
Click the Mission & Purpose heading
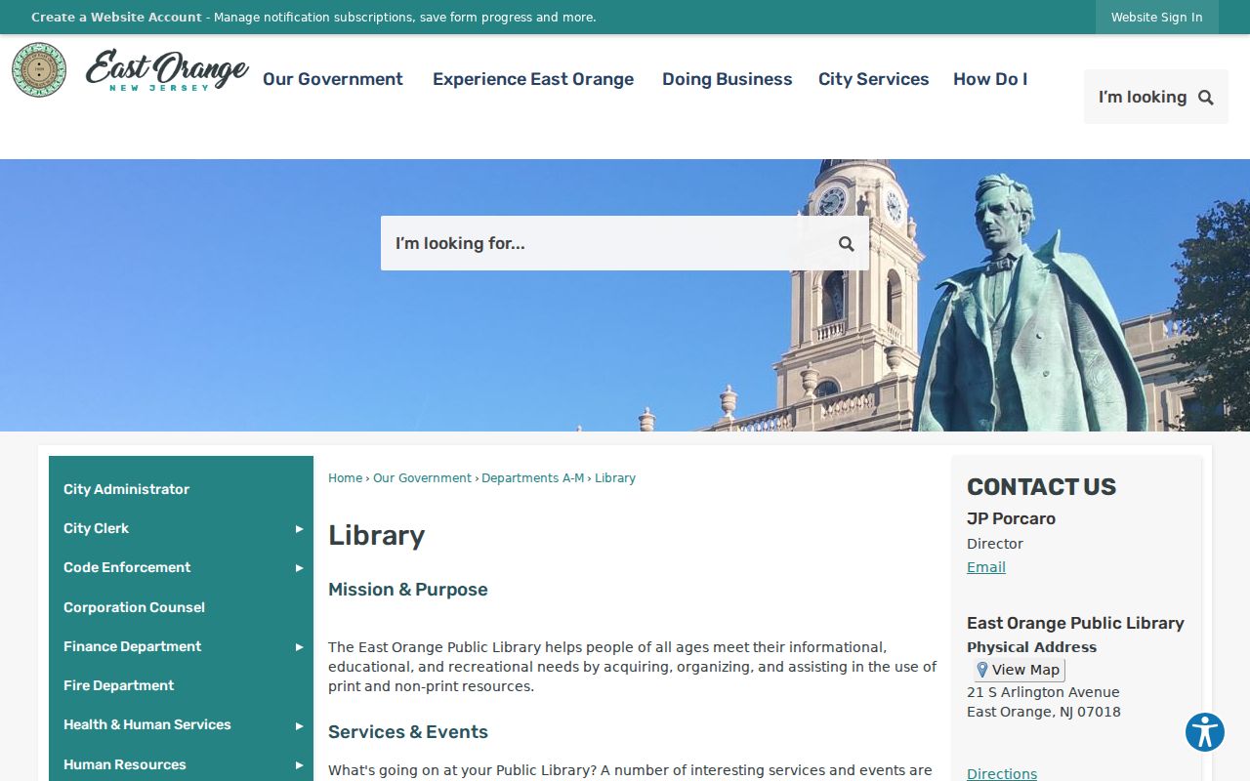pos(408,590)
